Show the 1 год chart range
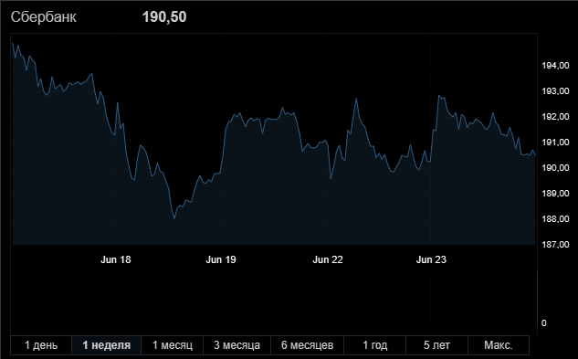This screenshot has width=578, height=359. [x=375, y=345]
